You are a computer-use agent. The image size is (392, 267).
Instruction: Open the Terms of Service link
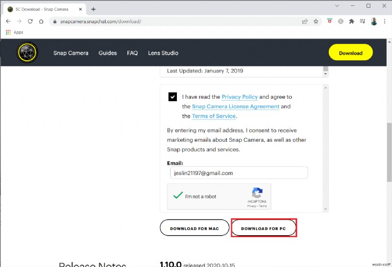tap(214, 116)
